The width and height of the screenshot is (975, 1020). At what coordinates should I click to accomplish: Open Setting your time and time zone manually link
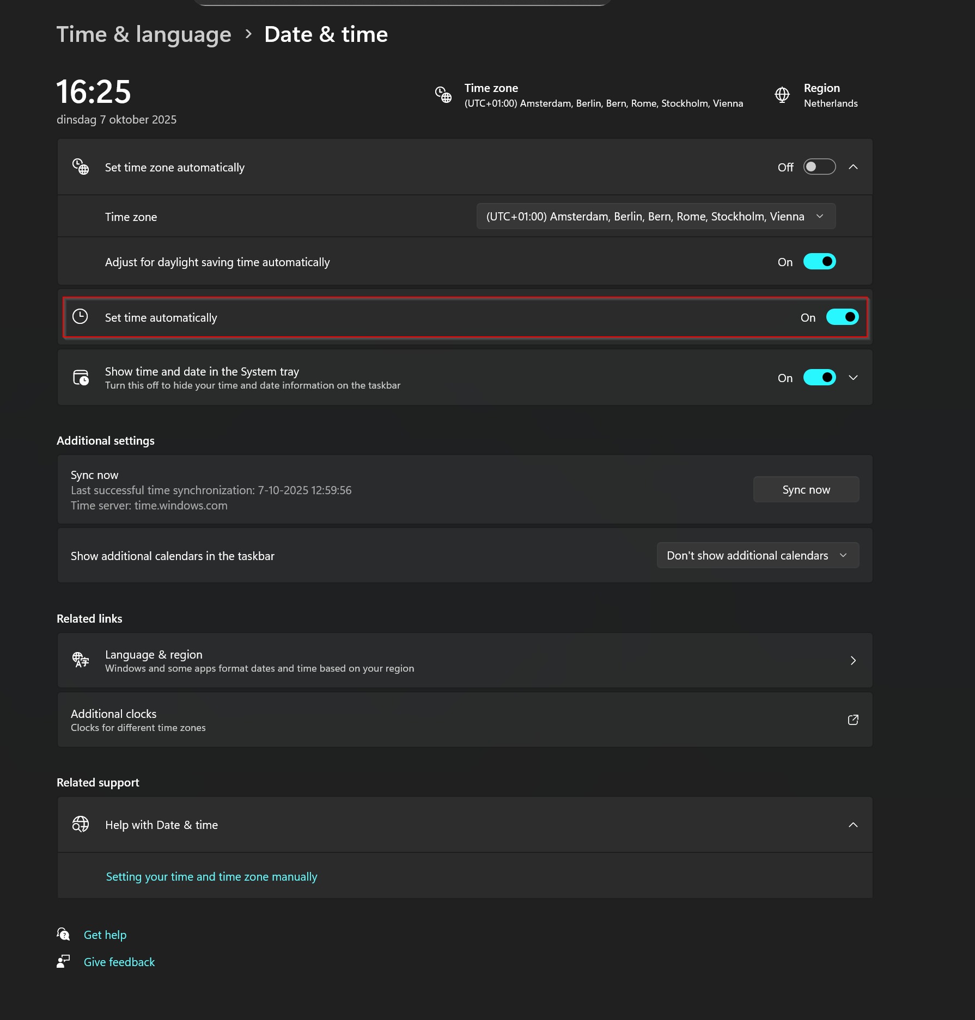click(211, 876)
